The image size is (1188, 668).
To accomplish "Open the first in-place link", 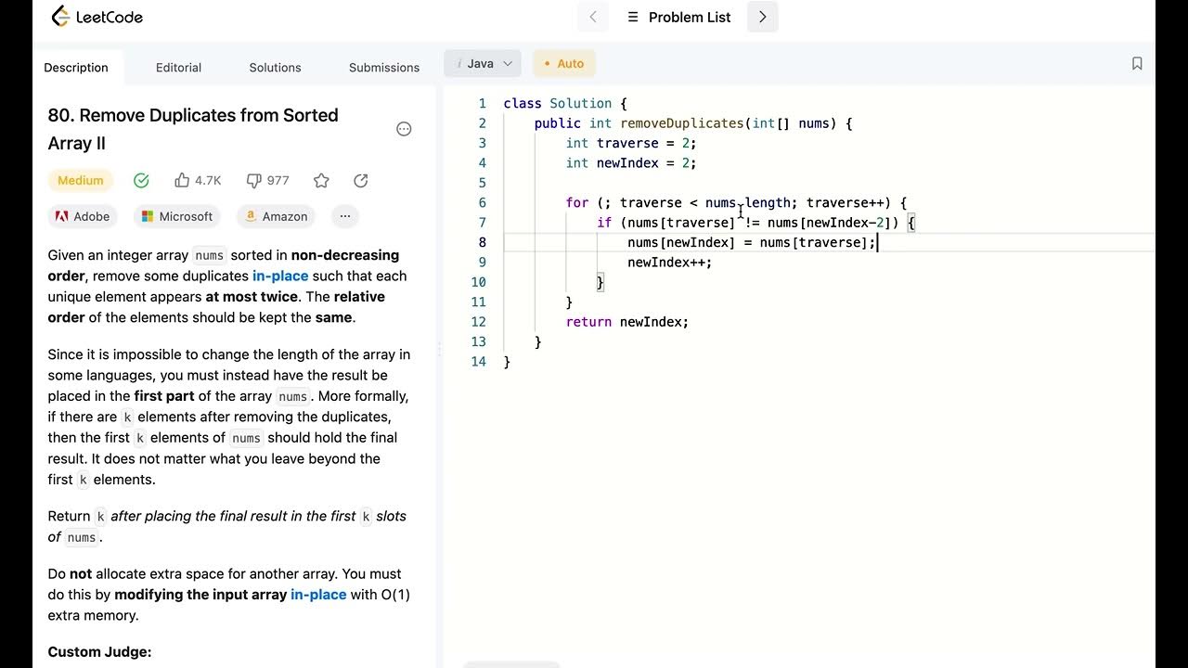I will coord(280,276).
